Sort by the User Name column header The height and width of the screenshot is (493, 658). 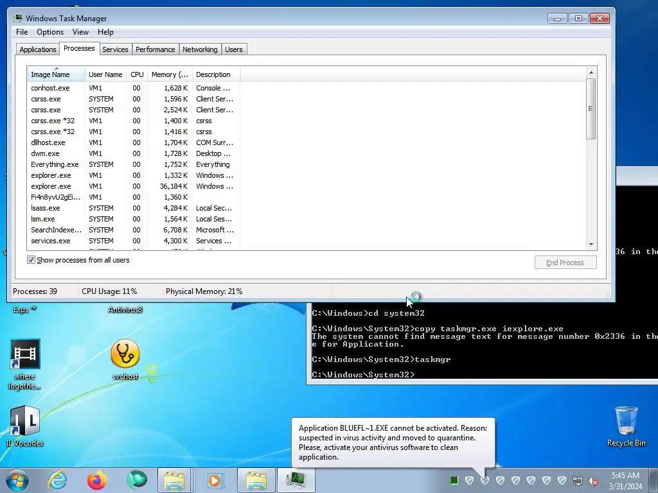105,74
